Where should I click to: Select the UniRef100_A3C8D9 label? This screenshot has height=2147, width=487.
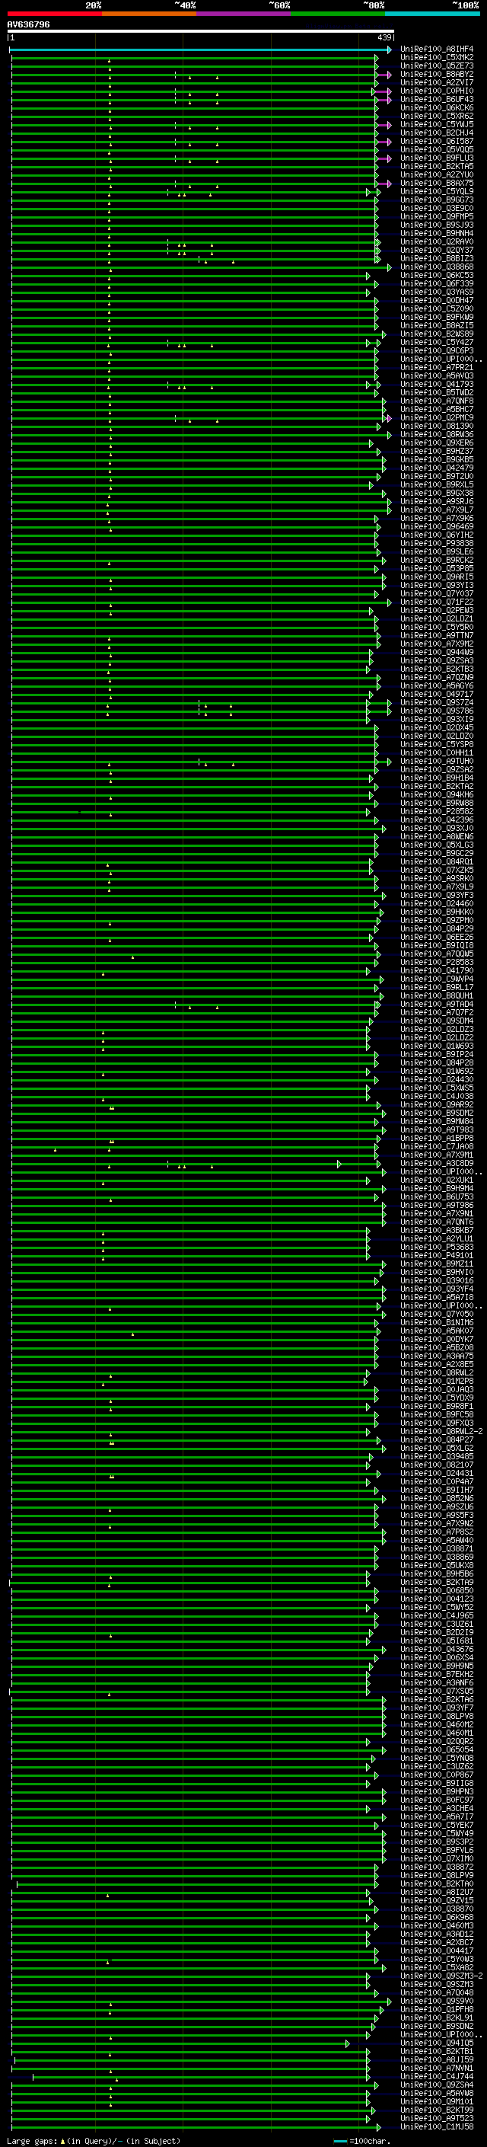437,1163
